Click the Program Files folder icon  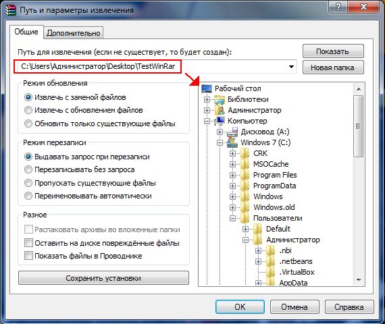[245, 175]
